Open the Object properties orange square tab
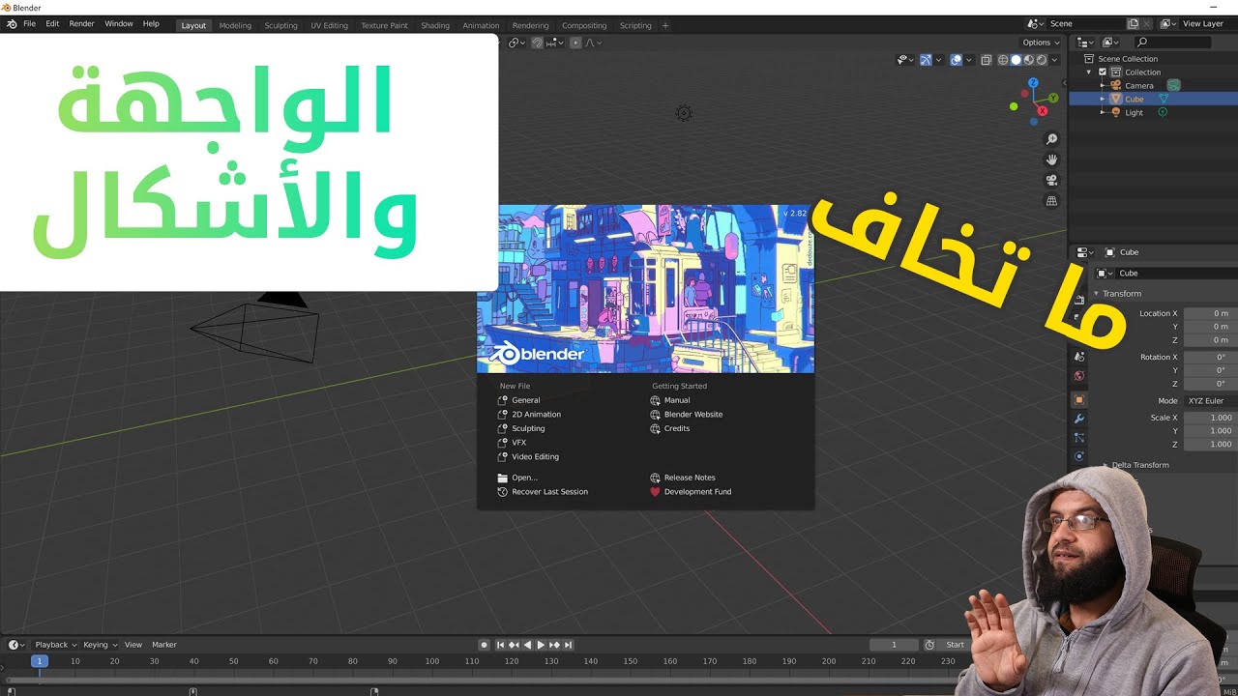Image resolution: width=1238 pixels, height=696 pixels. tap(1079, 399)
